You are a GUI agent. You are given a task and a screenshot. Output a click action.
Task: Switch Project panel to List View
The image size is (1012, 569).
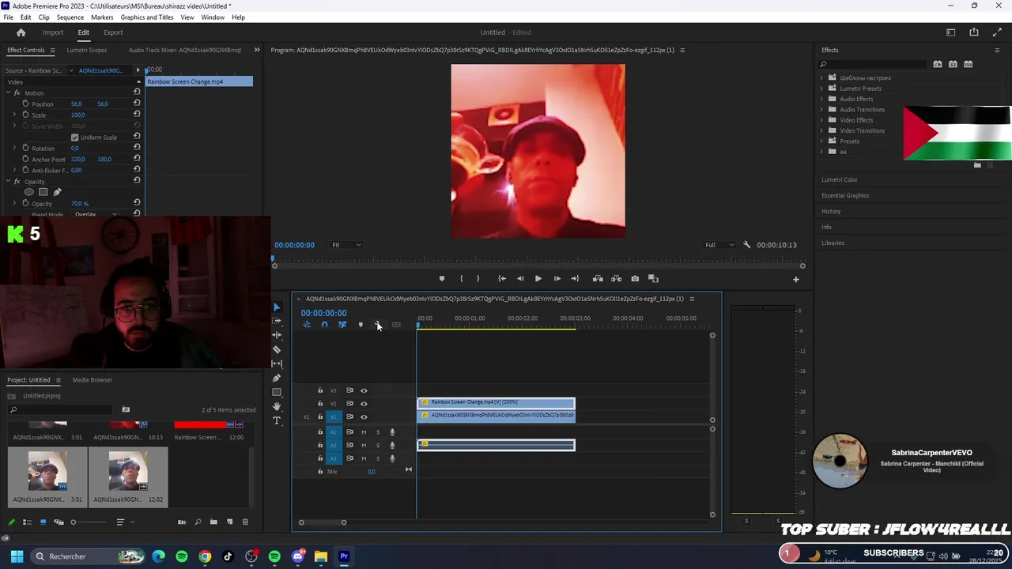click(27, 522)
